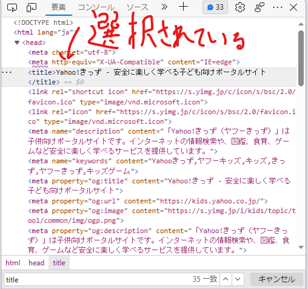
Task: Open the 33 issues counter badge
Action: 215,7
